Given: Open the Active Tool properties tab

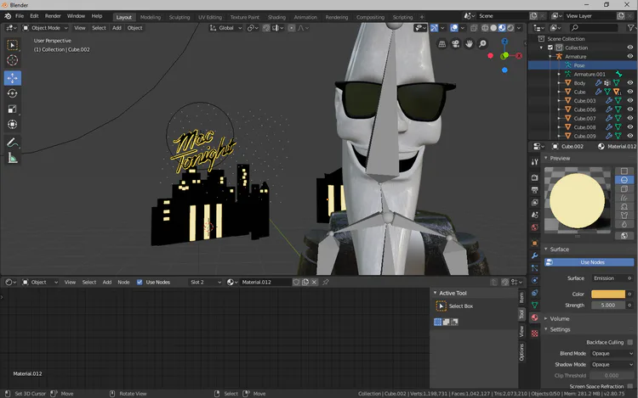Looking at the screenshot, I should [x=535, y=162].
